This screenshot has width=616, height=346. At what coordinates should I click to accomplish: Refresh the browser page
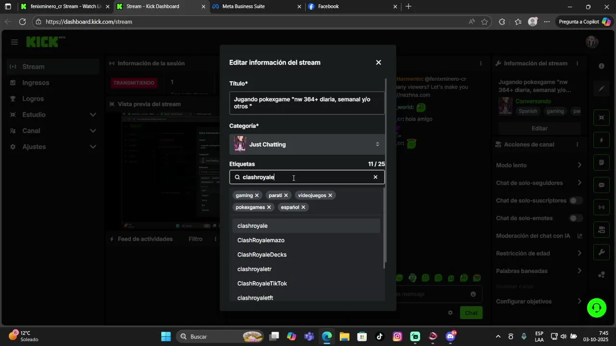[22, 22]
